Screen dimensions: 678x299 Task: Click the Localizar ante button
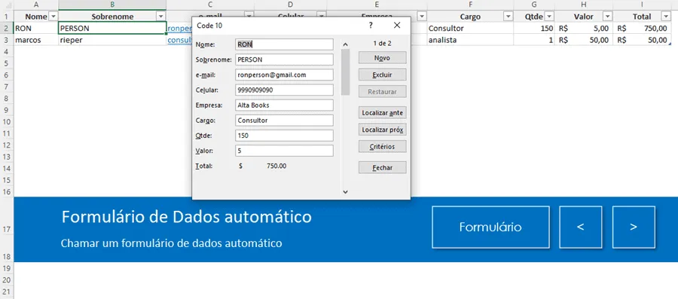[382, 113]
